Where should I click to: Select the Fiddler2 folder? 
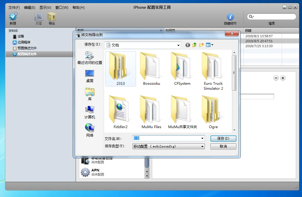[121, 112]
